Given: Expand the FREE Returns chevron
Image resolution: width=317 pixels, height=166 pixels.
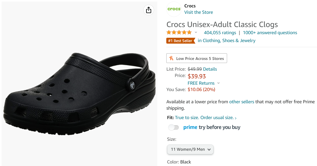Looking at the screenshot, I should 218,83.
